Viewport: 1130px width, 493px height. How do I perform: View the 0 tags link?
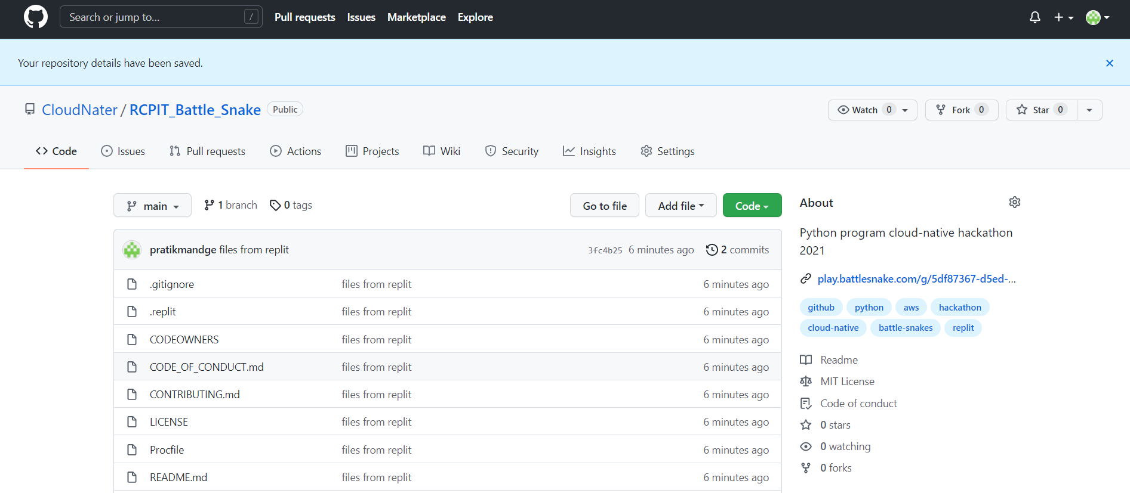(291, 205)
